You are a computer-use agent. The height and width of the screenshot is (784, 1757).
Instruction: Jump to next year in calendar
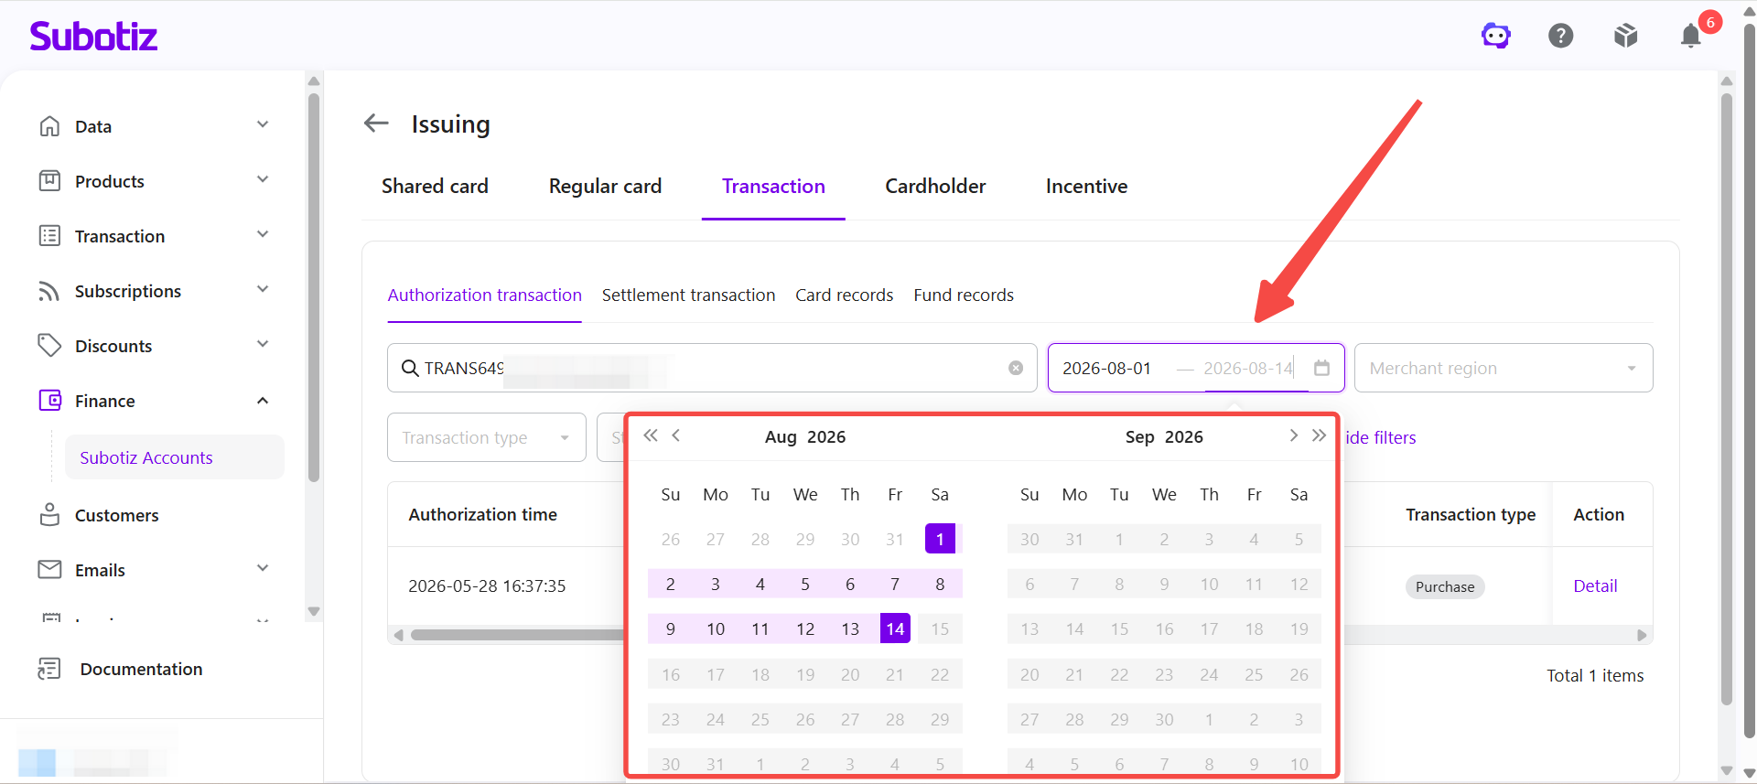[1319, 435]
